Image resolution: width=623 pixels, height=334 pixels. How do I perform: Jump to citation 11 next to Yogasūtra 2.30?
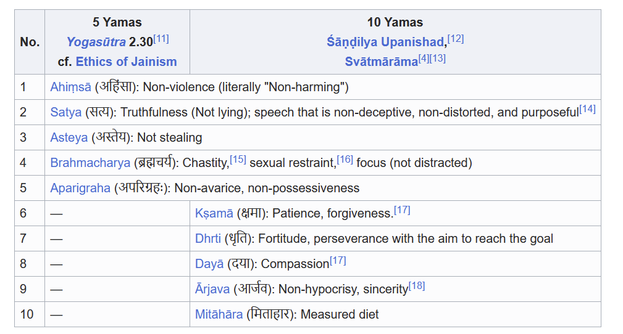[x=161, y=39]
